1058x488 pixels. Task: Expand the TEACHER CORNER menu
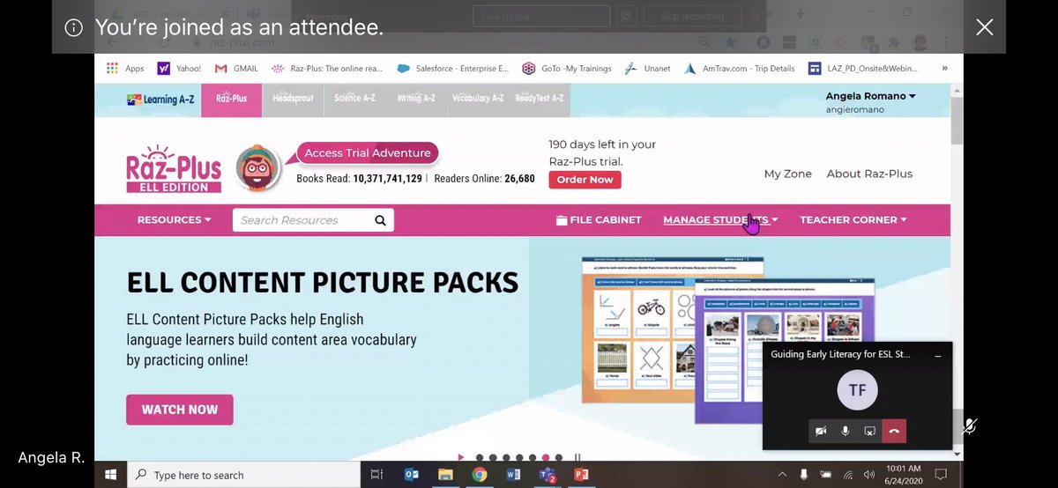click(x=853, y=220)
